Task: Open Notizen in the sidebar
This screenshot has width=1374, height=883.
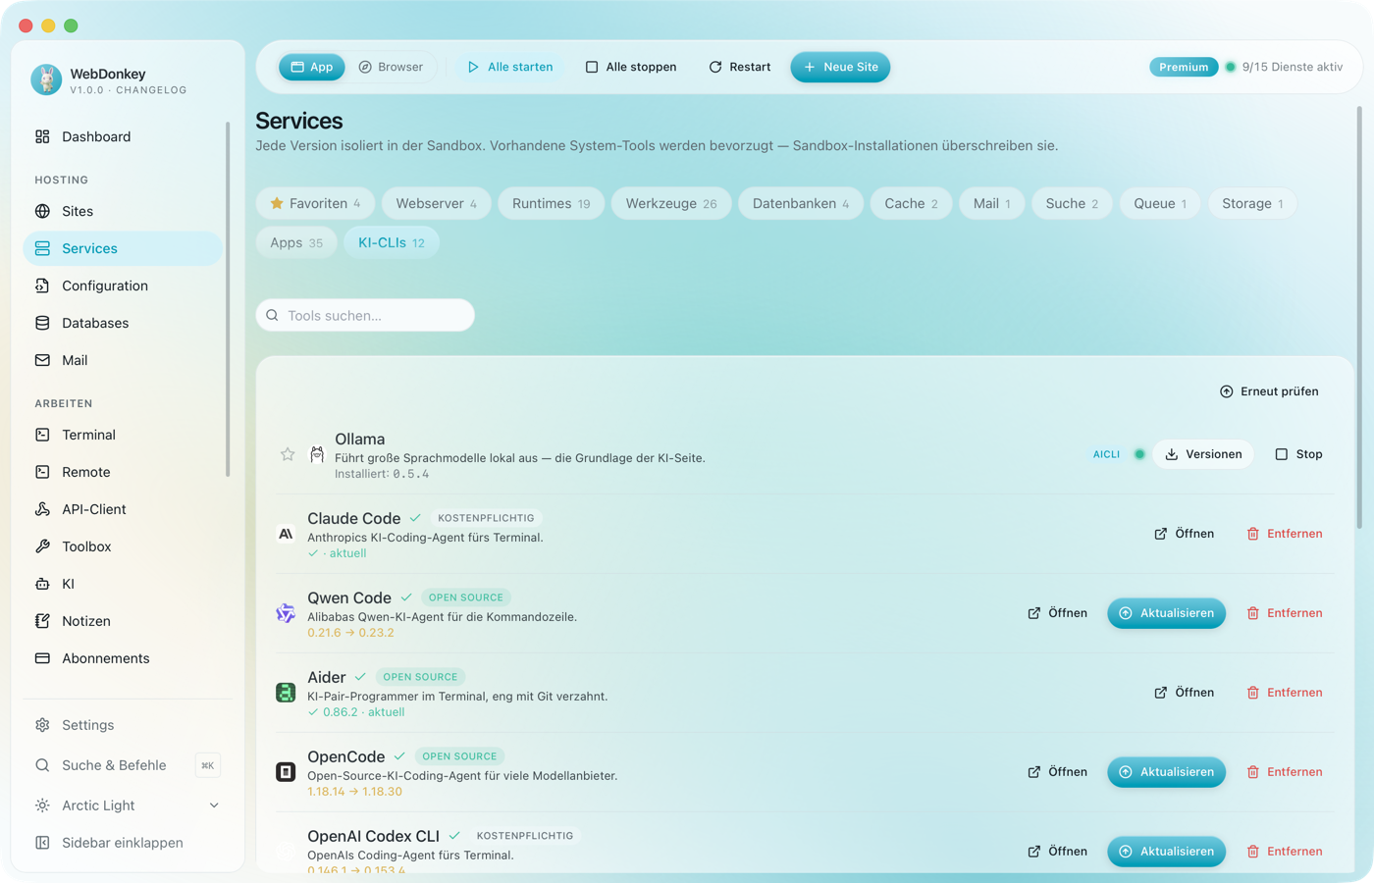Action: pyautogui.click(x=124, y=621)
